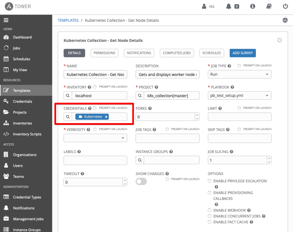
Task: Show help for Job Type
Action: (229, 66)
